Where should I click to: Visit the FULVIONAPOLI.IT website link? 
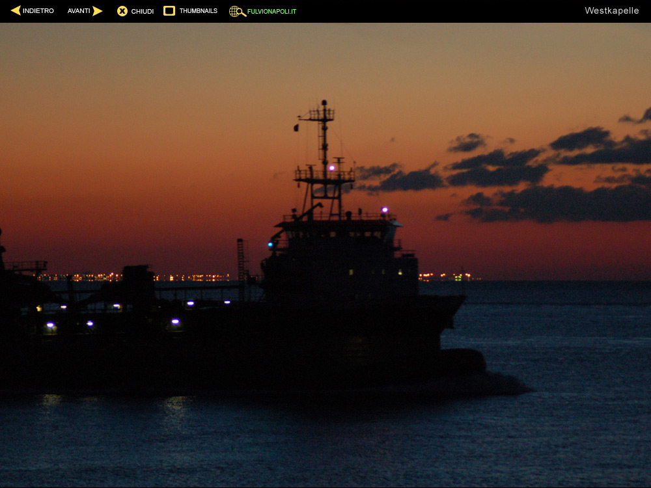click(x=272, y=12)
